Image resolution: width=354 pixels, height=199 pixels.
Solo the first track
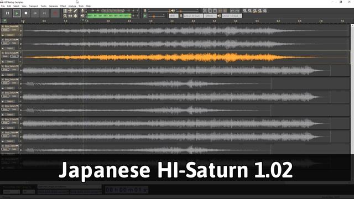[x=14, y=30]
